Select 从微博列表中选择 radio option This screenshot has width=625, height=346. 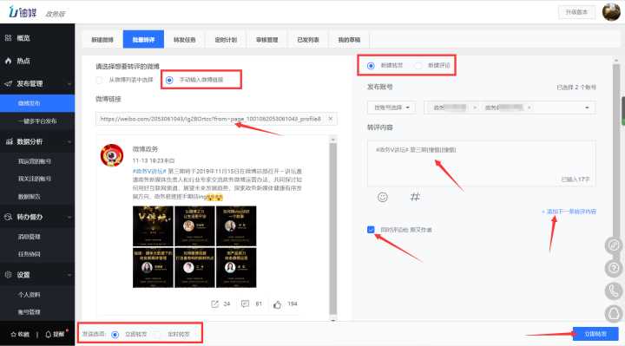(x=99, y=80)
